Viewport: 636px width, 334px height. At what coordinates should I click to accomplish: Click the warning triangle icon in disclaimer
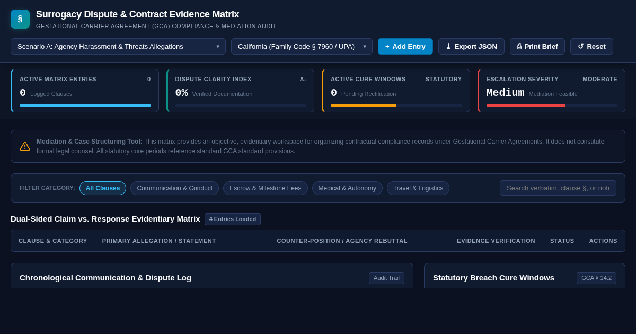click(x=25, y=146)
